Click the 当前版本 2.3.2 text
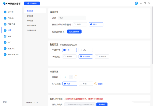The width and height of the screenshot is (153, 106). click(x=32, y=102)
